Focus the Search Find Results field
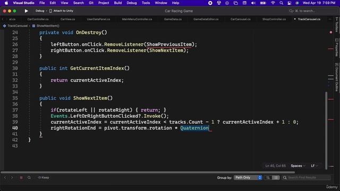This screenshot has width=340, height=191. click(307, 178)
